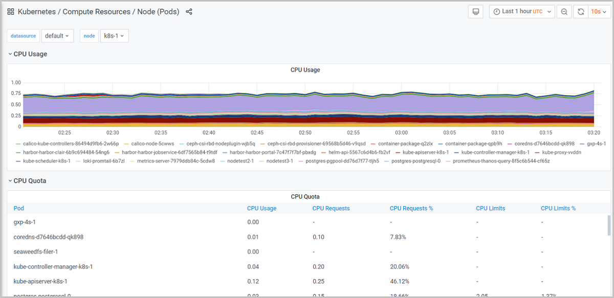Viewport: 614px width, 298px height.
Task: Cycle view mode with the monitor icon
Action: 475,12
